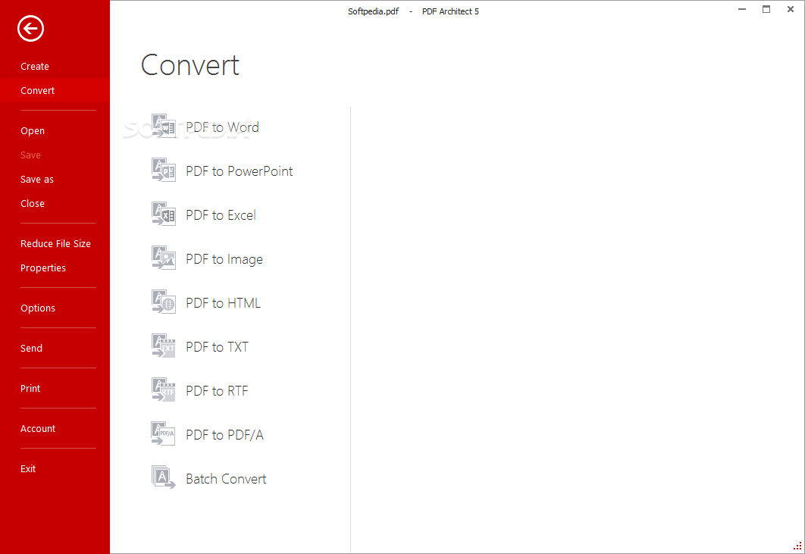Click the PDF to RTF icon

pyautogui.click(x=164, y=390)
